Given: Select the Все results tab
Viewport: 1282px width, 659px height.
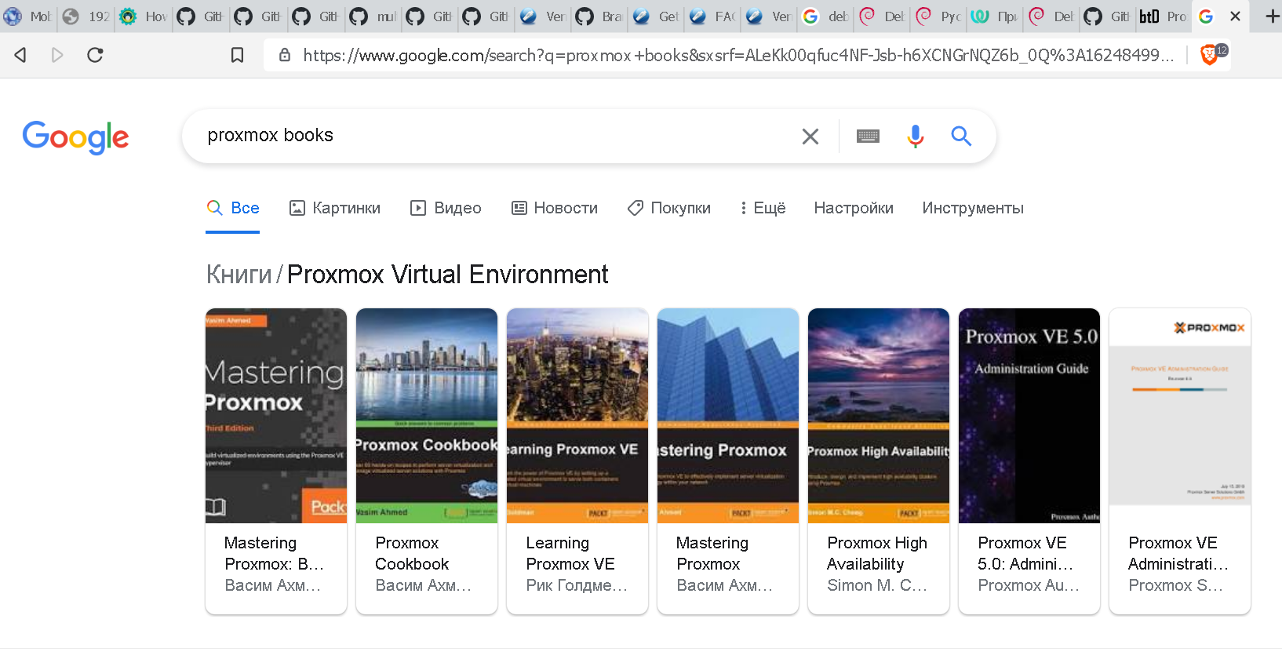Looking at the screenshot, I should [233, 208].
